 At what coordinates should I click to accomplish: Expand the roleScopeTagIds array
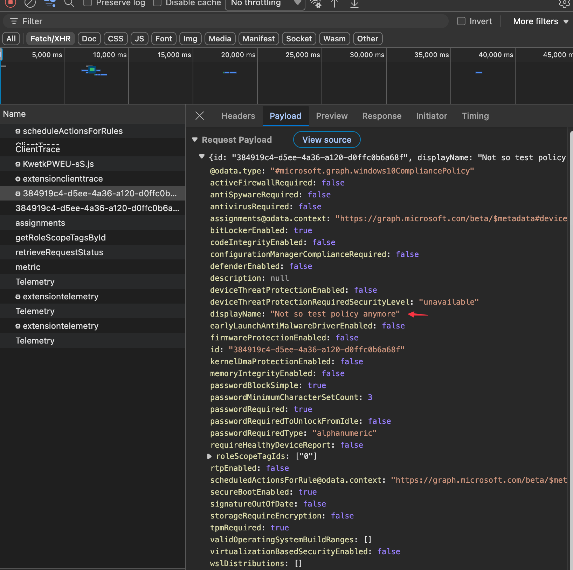click(209, 456)
